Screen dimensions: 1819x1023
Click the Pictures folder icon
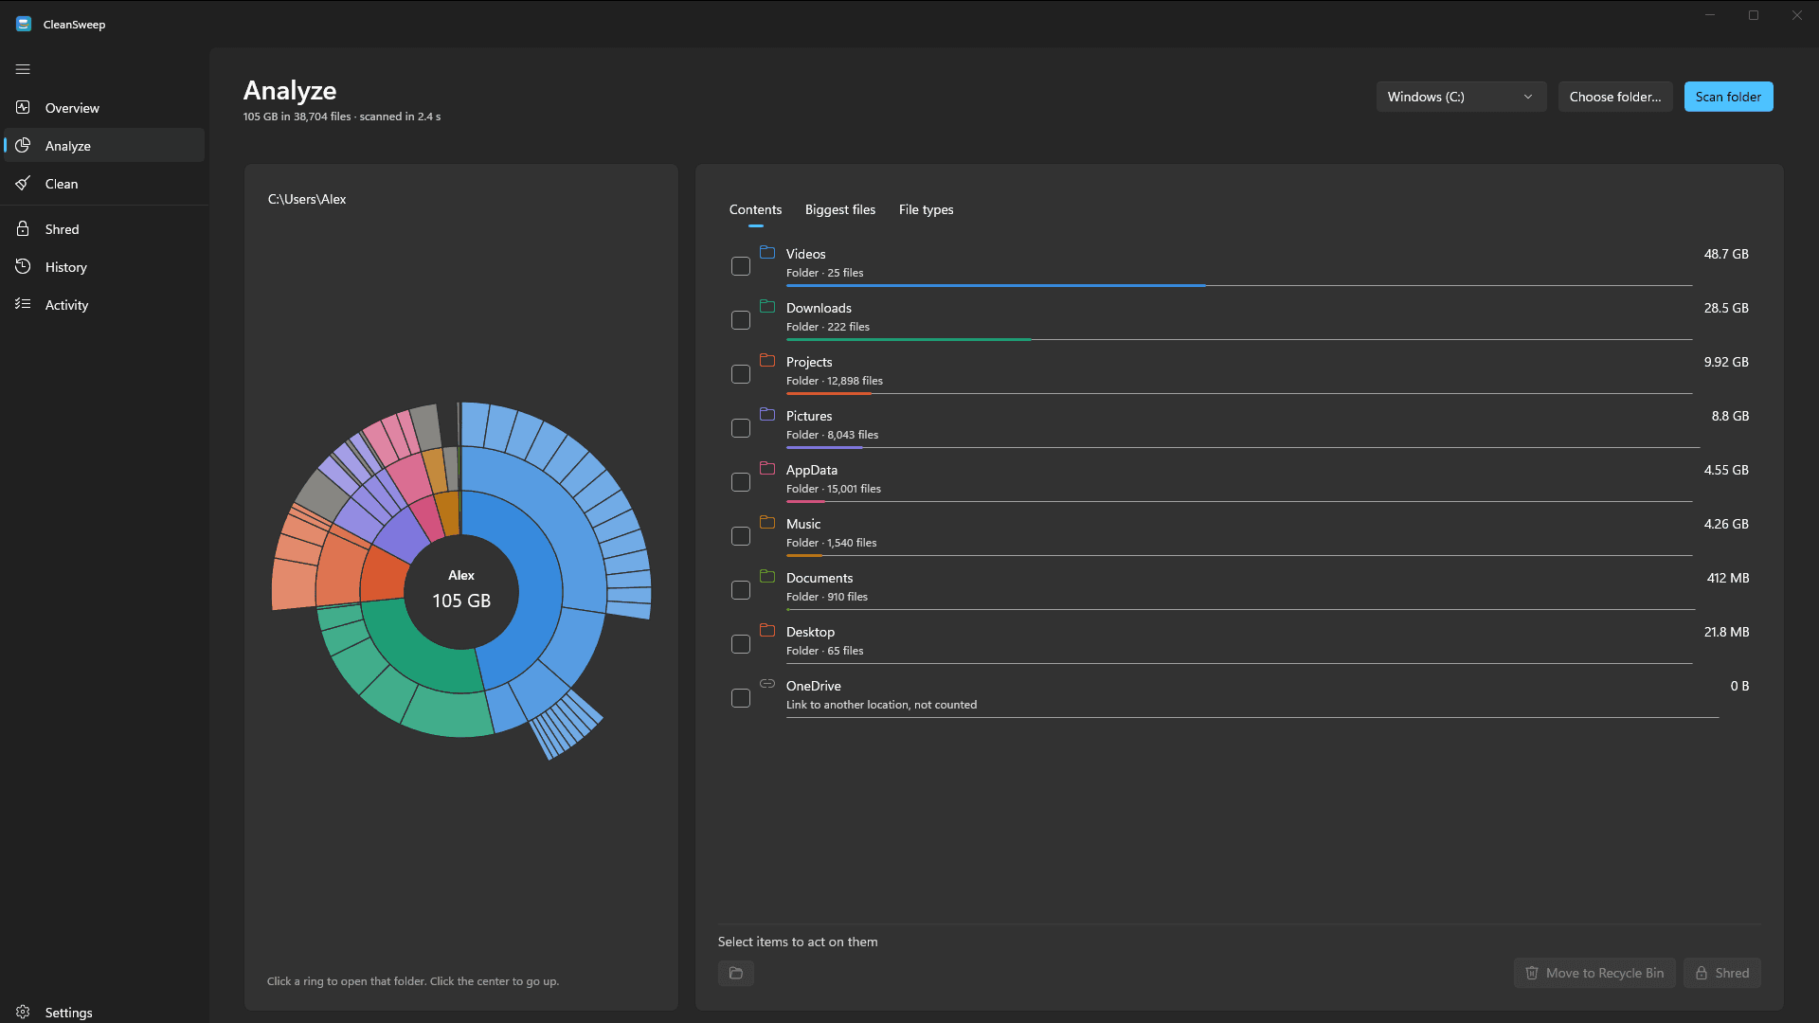coord(767,415)
